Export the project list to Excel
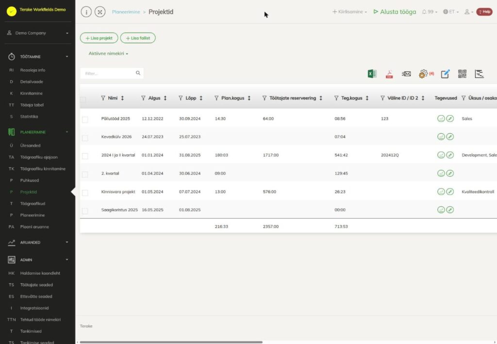497x344 pixels. pos(372,74)
